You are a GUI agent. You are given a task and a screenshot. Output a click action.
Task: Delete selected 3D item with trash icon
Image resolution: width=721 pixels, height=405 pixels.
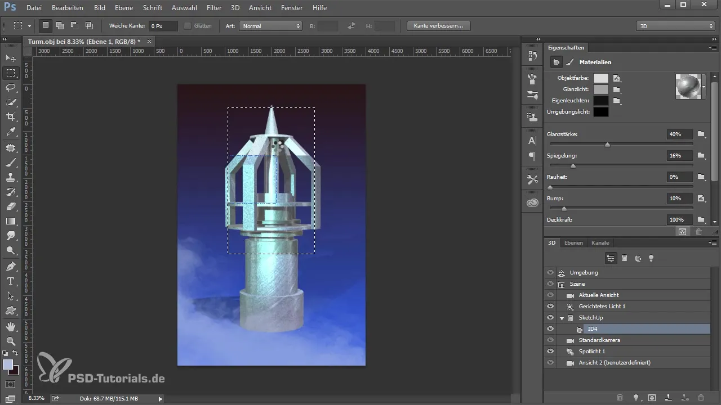pyautogui.click(x=701, y=398)
